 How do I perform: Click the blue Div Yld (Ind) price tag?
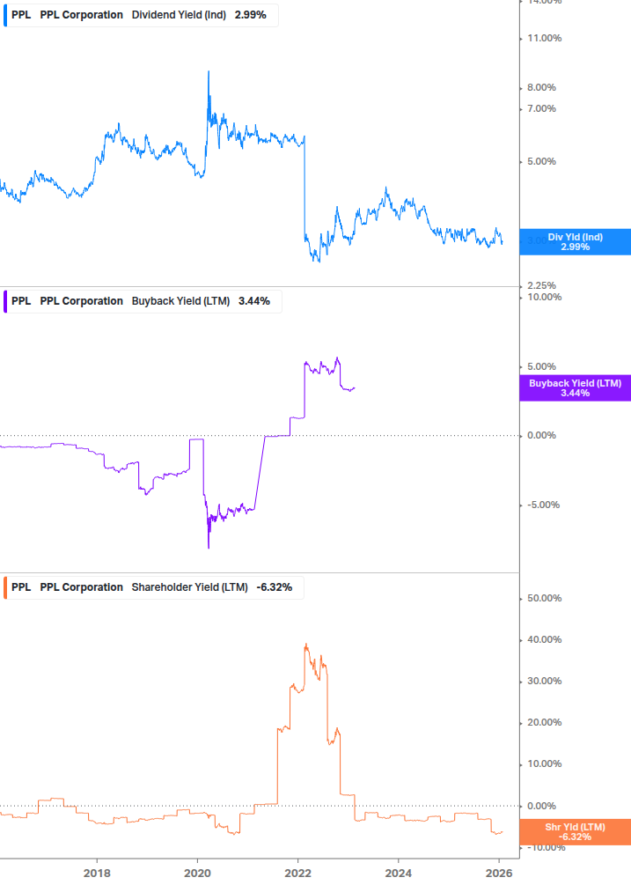click(x=575, y=242)
